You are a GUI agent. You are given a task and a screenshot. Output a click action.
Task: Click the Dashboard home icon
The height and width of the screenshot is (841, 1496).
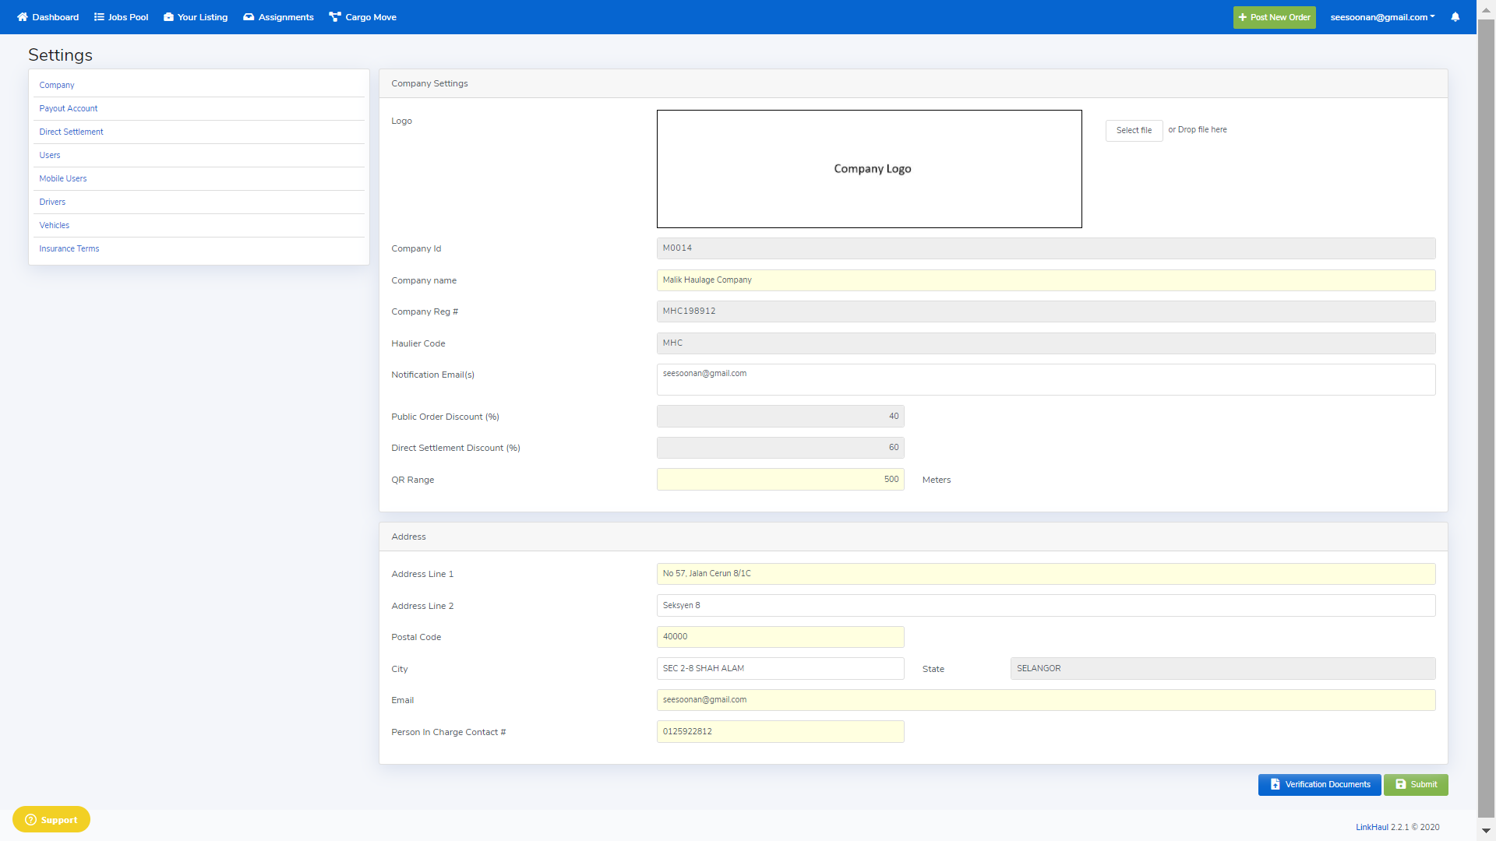[x=22, y=17]
